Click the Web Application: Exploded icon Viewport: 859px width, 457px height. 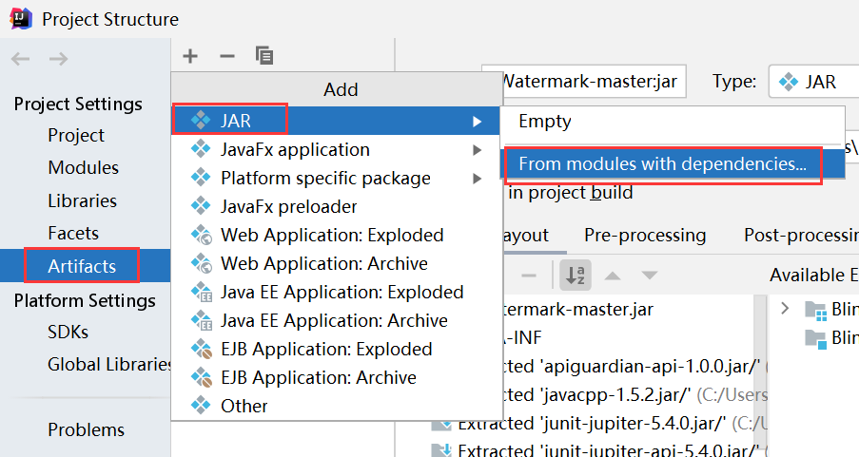pos(201,235)
